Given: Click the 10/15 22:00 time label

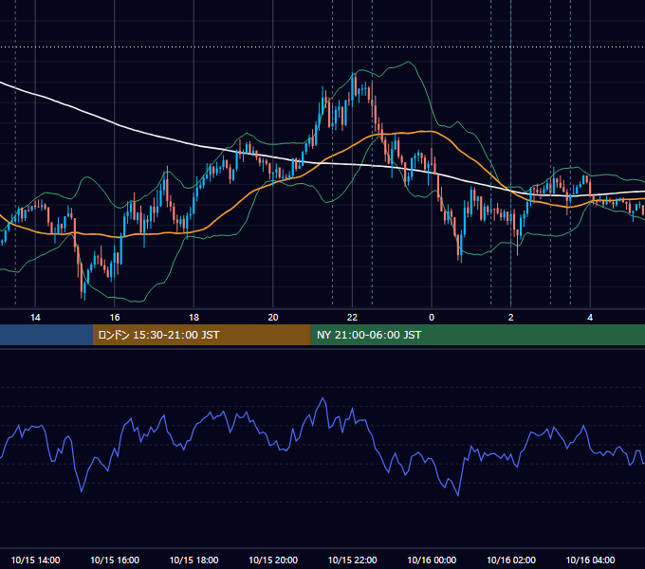Looking at the screenshot, I should [353, 560].
